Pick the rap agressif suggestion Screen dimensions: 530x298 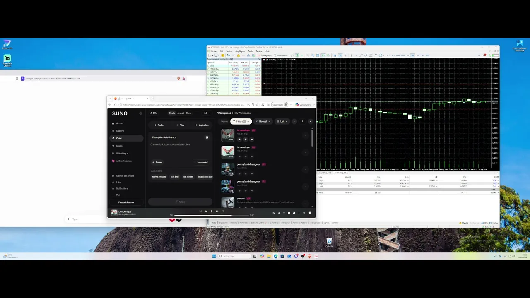pyautogui.click(x=188, y=177)
